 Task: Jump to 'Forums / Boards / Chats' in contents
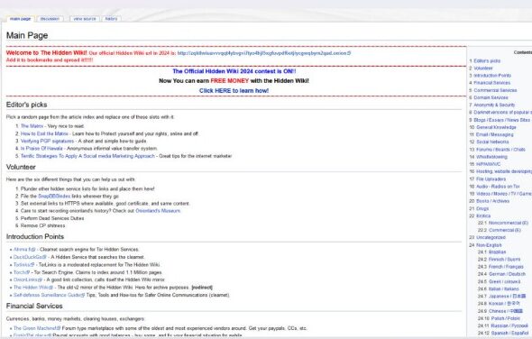[500, 150]
